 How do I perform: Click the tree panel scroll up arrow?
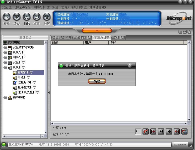click(x=46, y=42)
